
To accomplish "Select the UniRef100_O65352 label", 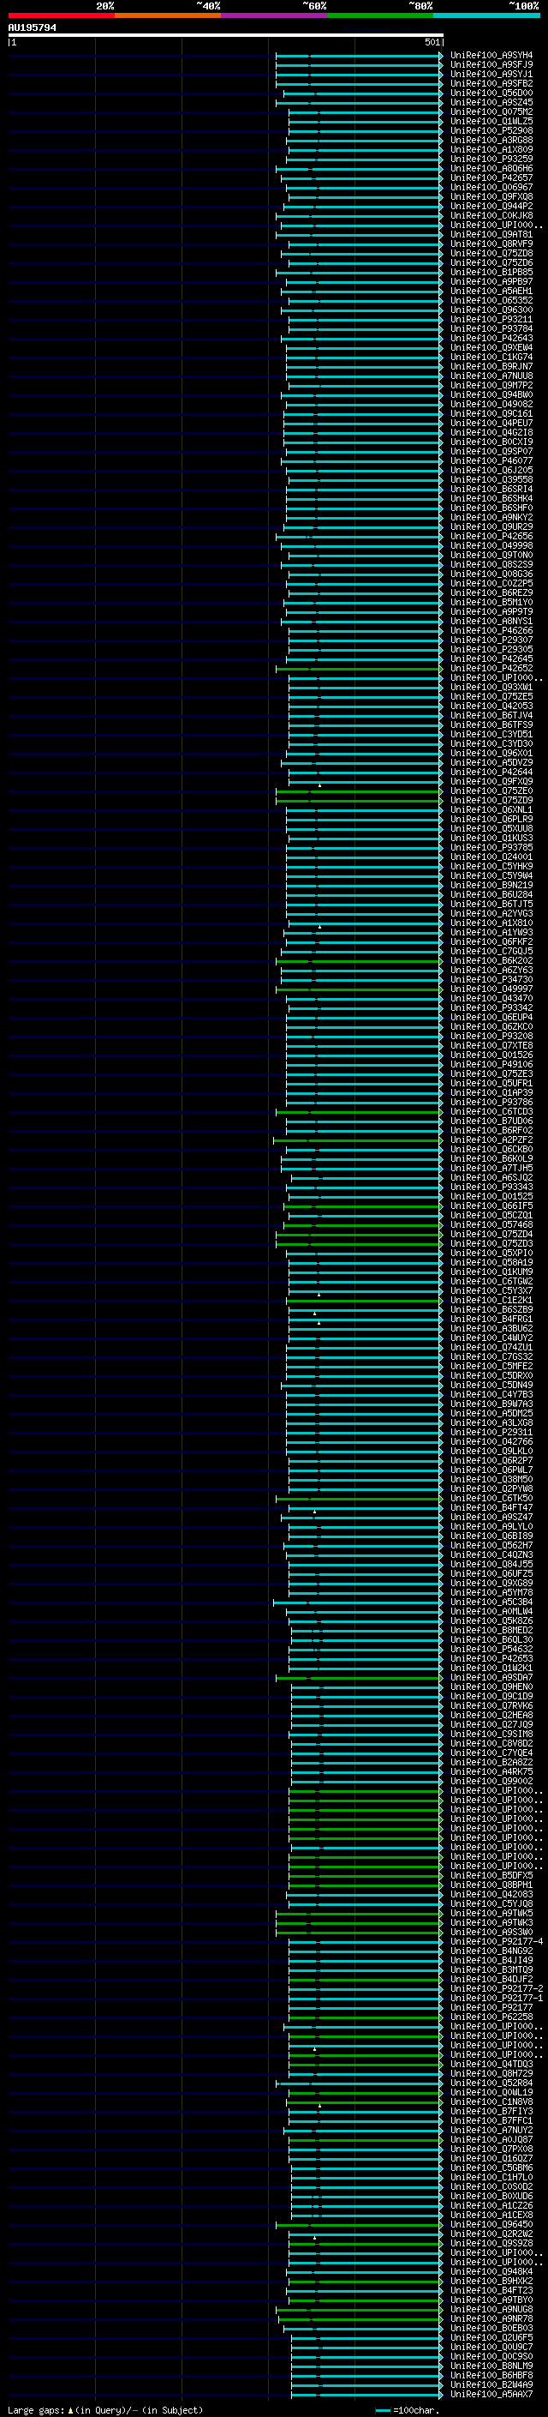I will tap(491, 300).
